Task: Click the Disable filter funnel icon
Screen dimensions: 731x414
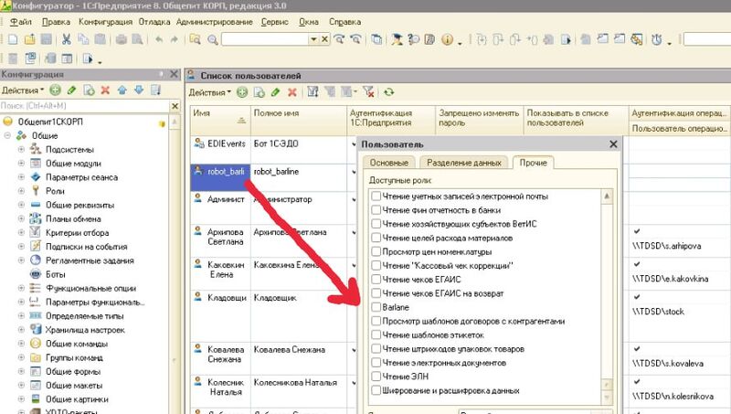Action: tap(368, 92)
